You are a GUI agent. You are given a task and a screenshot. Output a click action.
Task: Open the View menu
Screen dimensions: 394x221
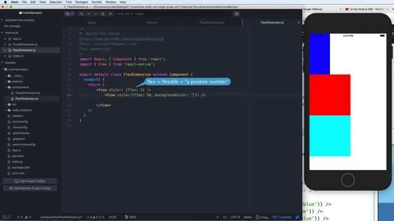[x=42, y=2]
